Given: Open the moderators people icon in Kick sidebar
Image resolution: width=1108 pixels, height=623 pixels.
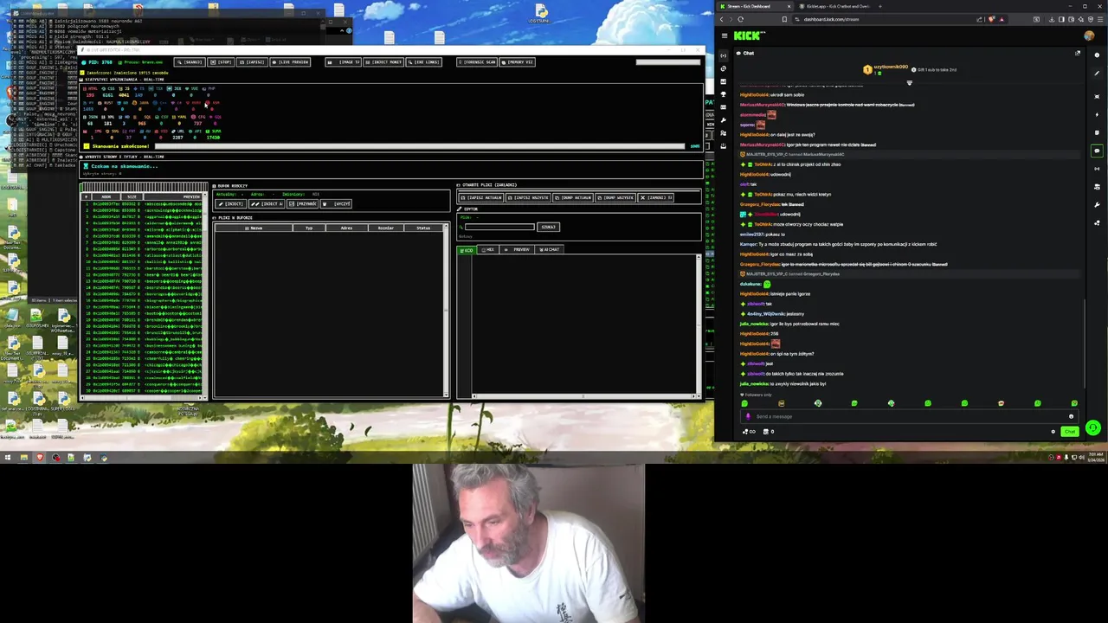Looking at the screenshot, I should tap(724, 133).
